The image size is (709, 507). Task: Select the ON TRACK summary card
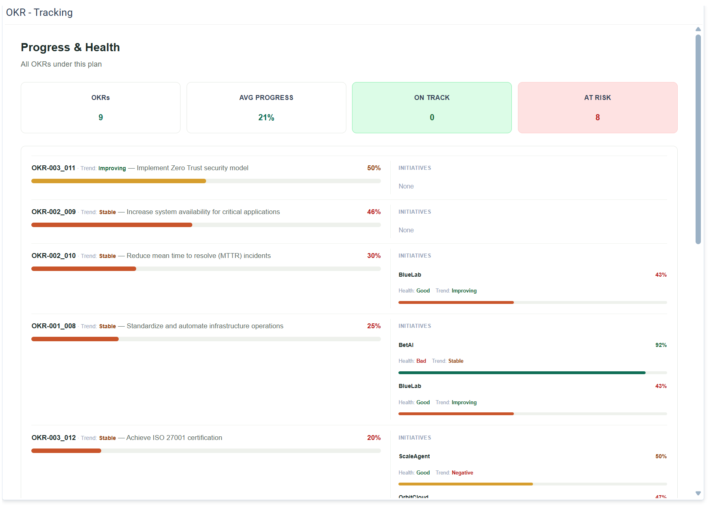coord(432,108)
